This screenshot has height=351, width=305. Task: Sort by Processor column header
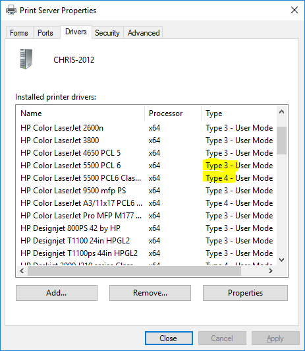point(173,113)
